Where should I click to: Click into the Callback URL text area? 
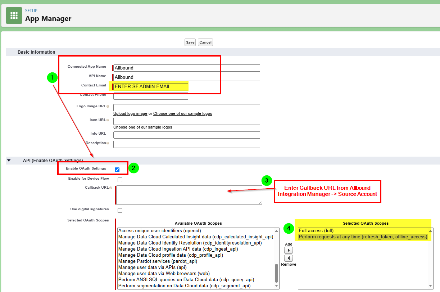pos(189,195)
